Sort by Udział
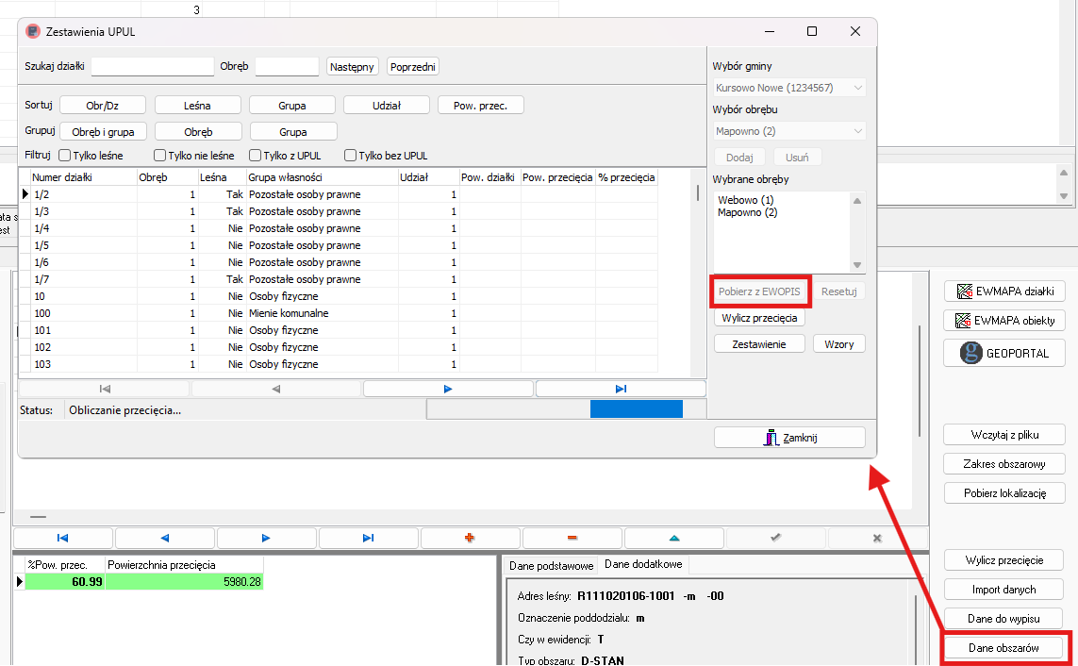 387,105
